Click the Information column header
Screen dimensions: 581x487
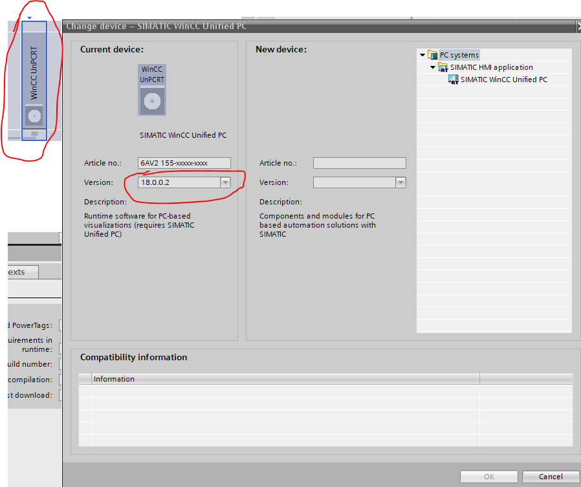coord(285,379)
